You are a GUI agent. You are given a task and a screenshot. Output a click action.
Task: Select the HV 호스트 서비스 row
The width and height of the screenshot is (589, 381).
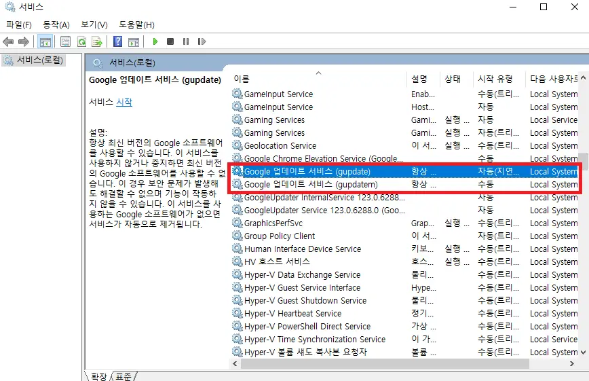coord(404,261)
